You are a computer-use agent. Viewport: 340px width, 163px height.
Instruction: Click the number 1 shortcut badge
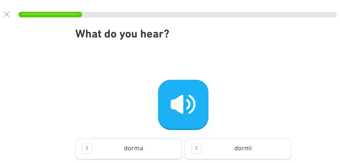click(x=87, y=148)
